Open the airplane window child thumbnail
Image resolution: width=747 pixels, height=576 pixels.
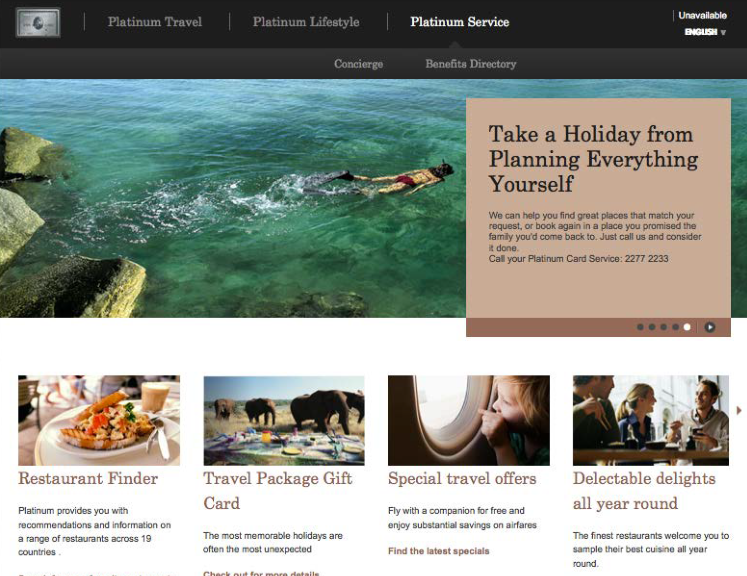click(x=469, y=420)
